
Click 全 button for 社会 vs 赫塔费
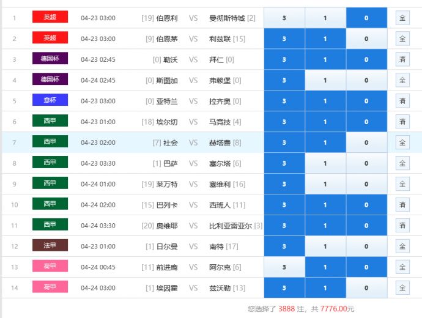pyautogui.click(x=402, y=142)
